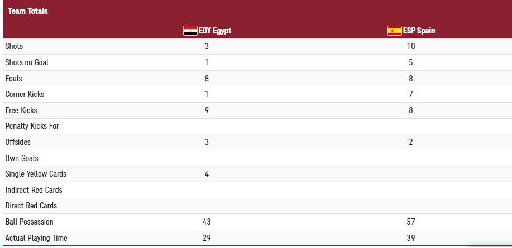Select the Own Goals row label
The height and width of the screenshot is (248, 512).
tap(22, 158)
